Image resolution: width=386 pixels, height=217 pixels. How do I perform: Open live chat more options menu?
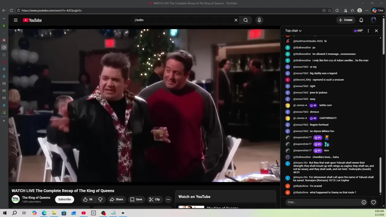click(x=368, y=31)
